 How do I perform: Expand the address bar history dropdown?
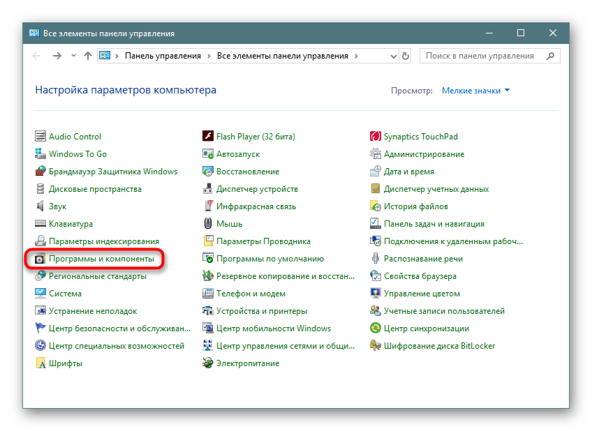395,56
